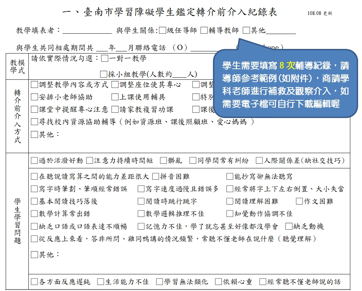Tick 上課使用輔具 checkbox
Viewport: 362px width, 291px height.
115,97
